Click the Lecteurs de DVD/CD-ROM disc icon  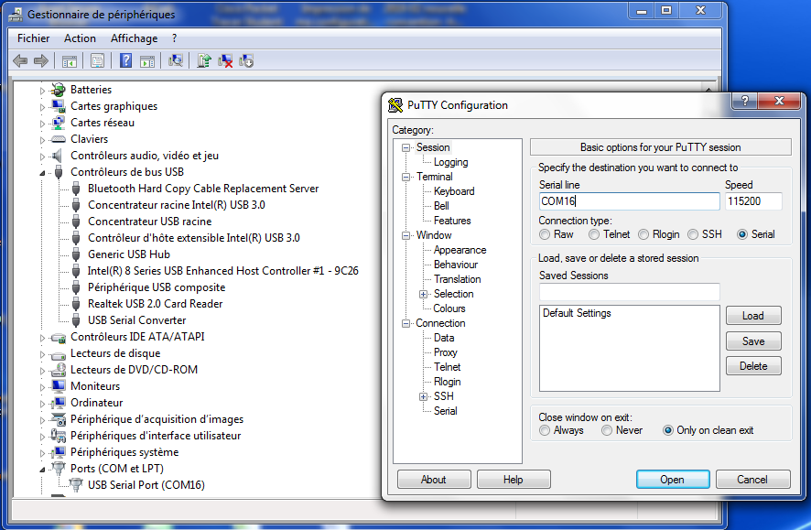coord(59,370)
